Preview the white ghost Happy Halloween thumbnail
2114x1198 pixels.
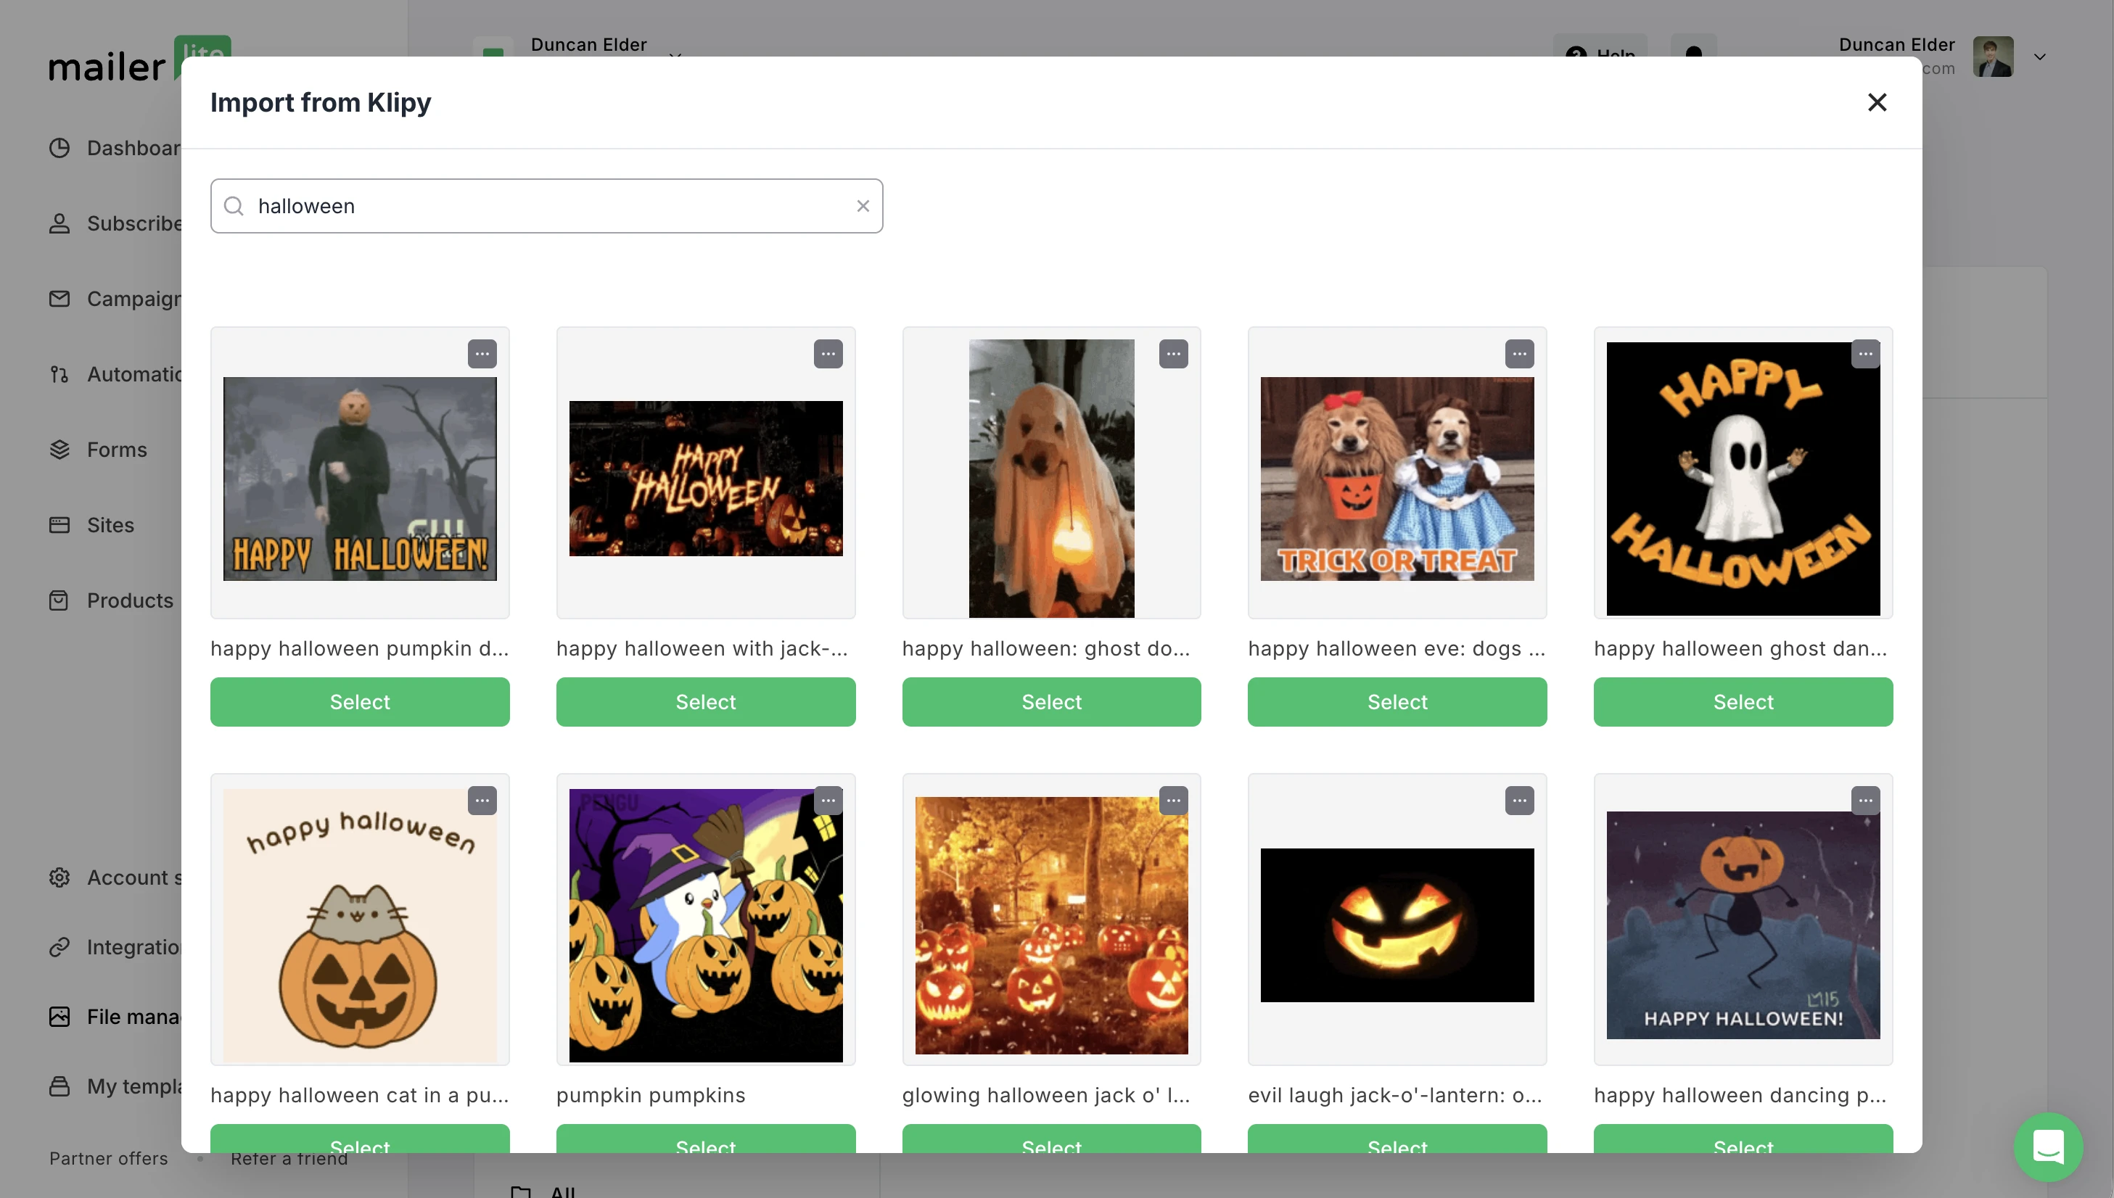(1743, 479)
